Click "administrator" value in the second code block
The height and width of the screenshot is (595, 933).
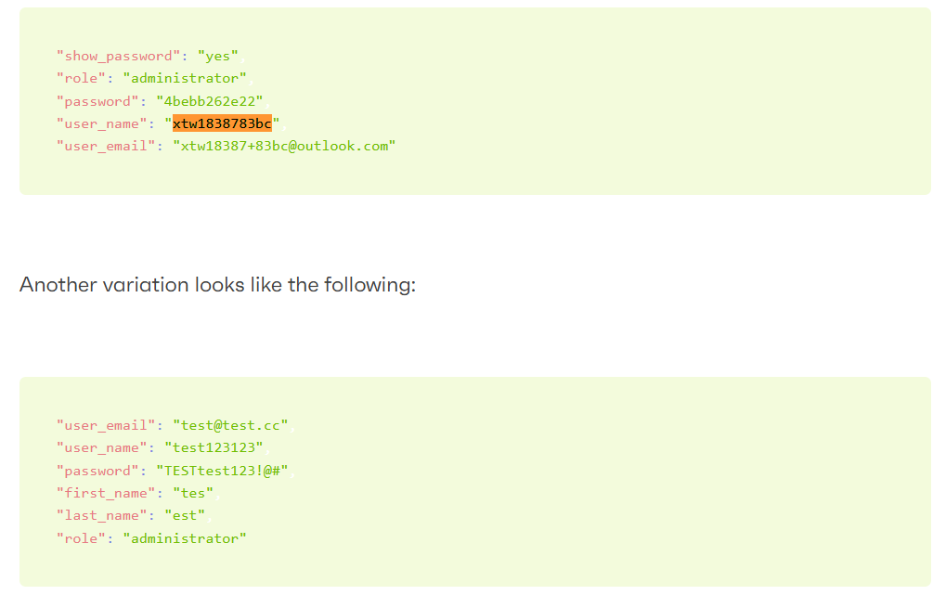tap(185, 538)
